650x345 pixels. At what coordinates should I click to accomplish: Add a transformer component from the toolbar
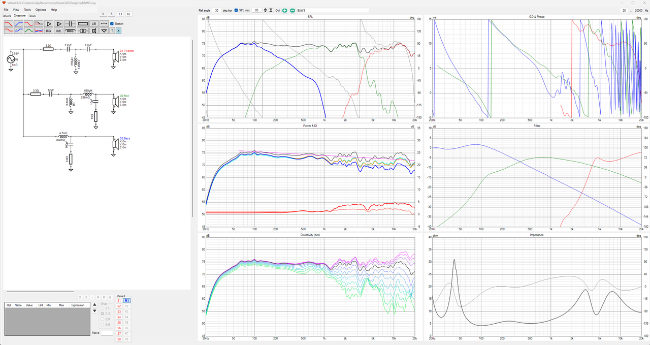83,31
